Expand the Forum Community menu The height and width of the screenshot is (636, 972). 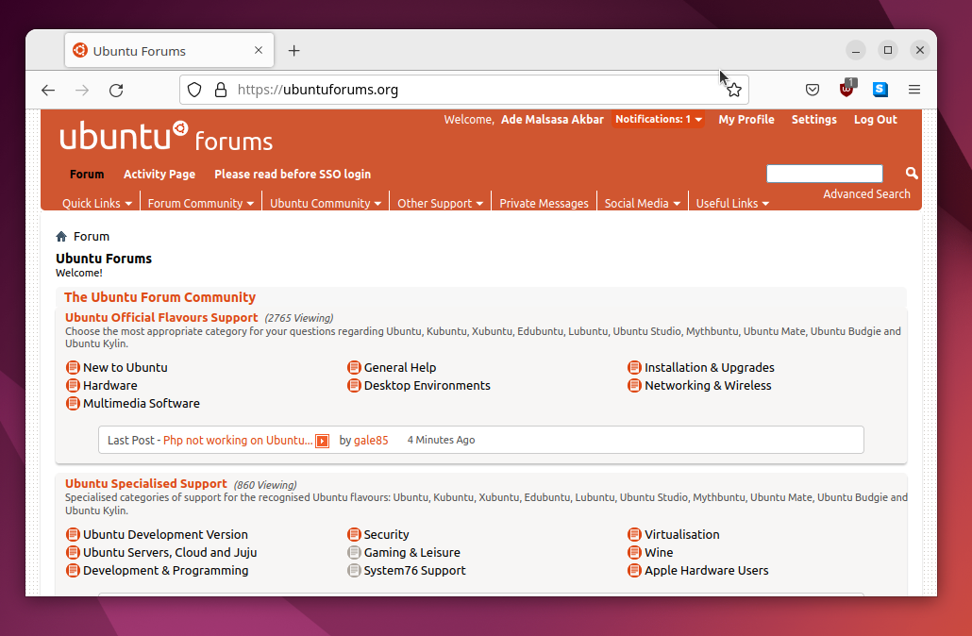201,203
